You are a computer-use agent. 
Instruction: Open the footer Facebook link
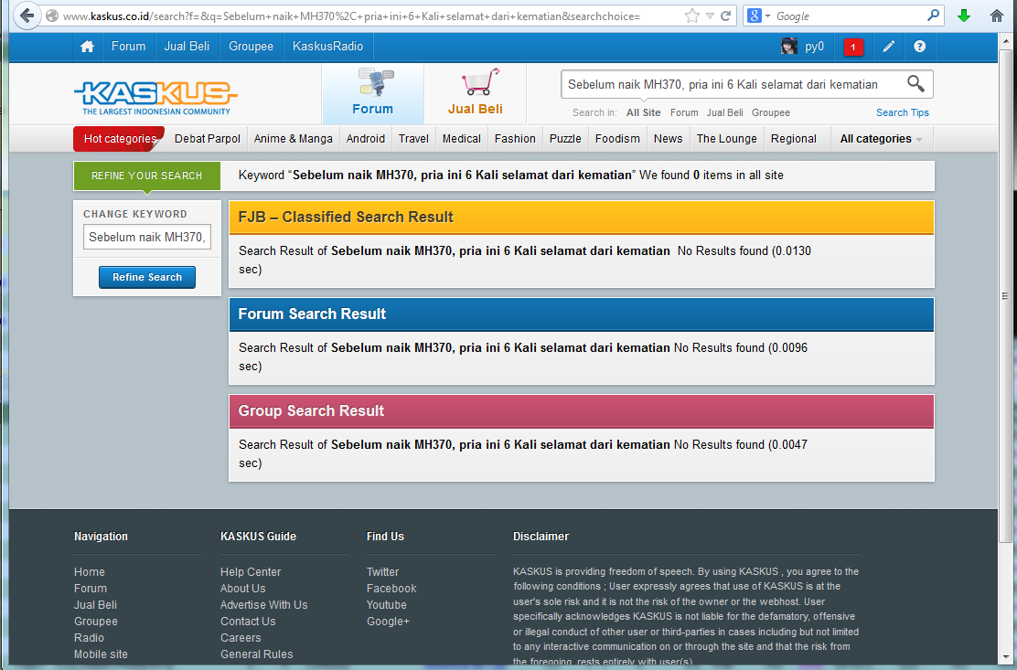[391, 589]
